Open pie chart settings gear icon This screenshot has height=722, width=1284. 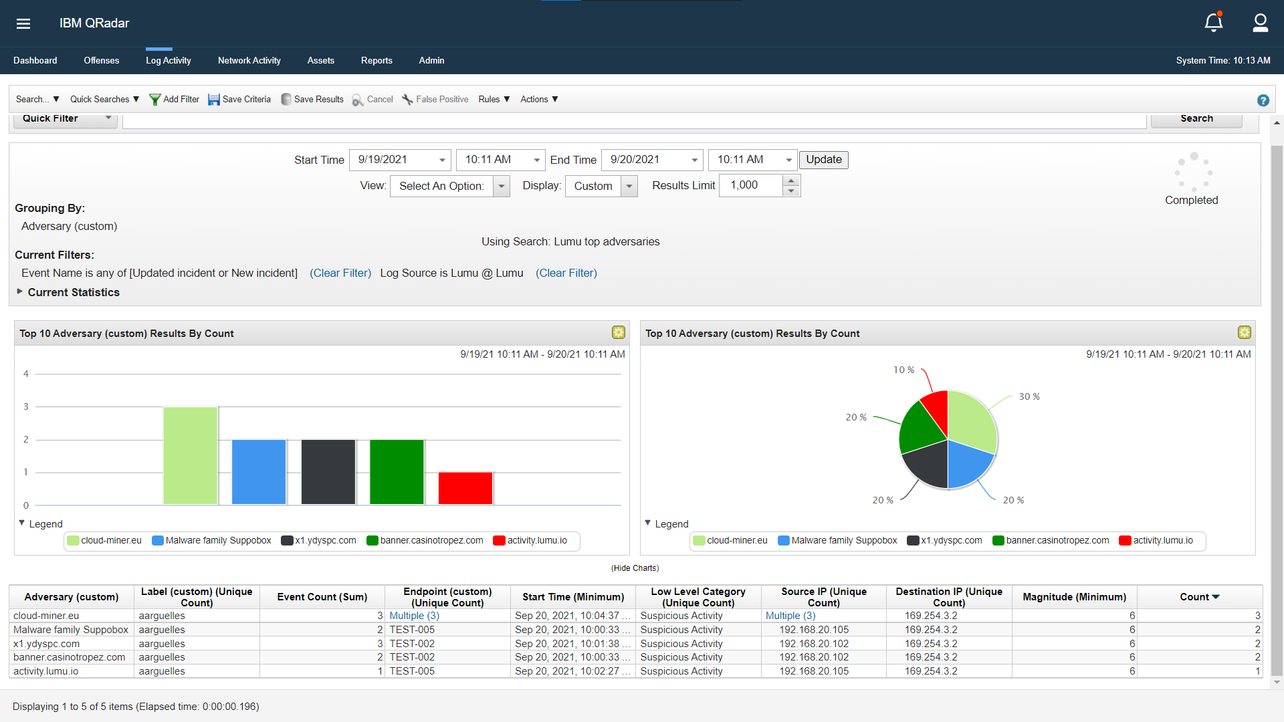(1245, 332)
